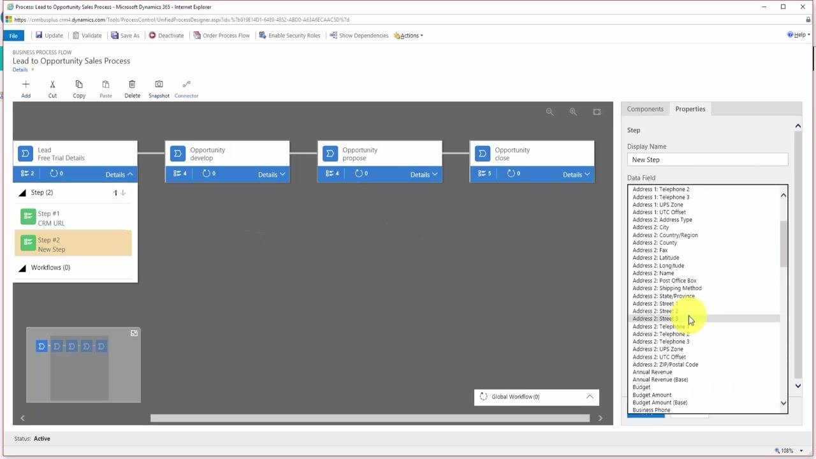
Task: Click canvas scroll left arrow
Action: [22, 418]
